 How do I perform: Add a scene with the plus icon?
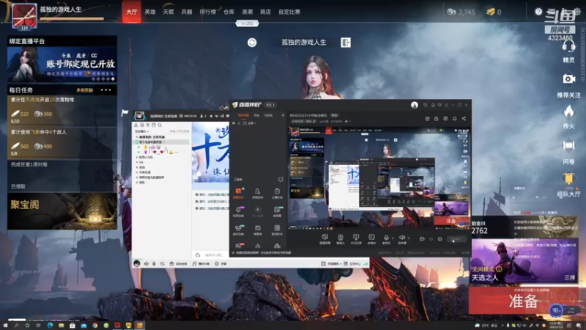click(x=283, y=115)
